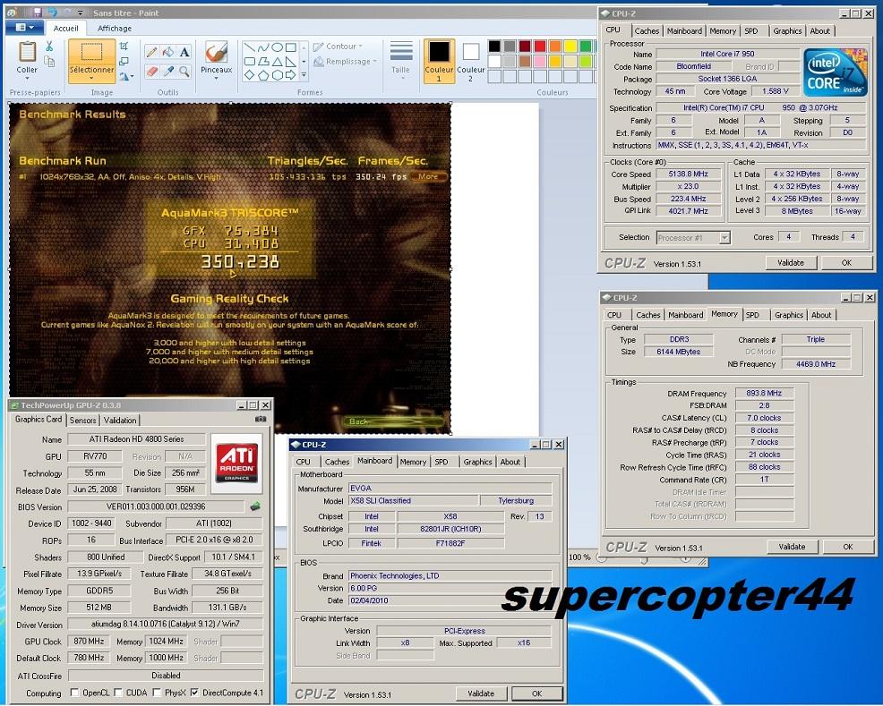
Task: Click the GPU-Z screenshot camera icon
Action: (x=261, y=419)
